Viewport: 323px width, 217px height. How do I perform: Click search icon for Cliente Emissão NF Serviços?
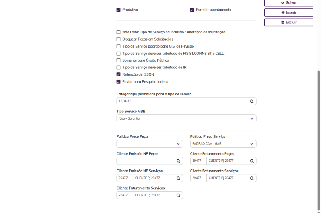click(x=178, y=178)
